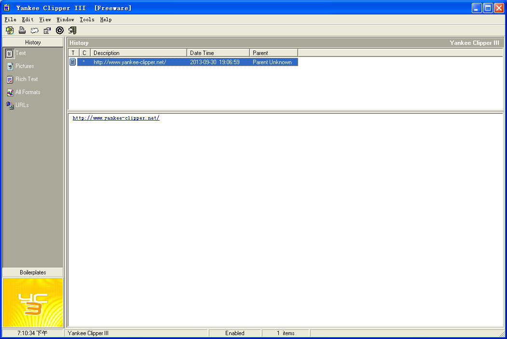Click the Parent Unknown cell
Viewport: 507px width, 339px height.
[272, 62]
